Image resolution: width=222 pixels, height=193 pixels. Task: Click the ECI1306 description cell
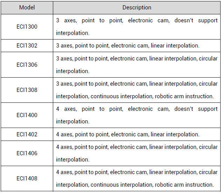(x=137, y=65)
